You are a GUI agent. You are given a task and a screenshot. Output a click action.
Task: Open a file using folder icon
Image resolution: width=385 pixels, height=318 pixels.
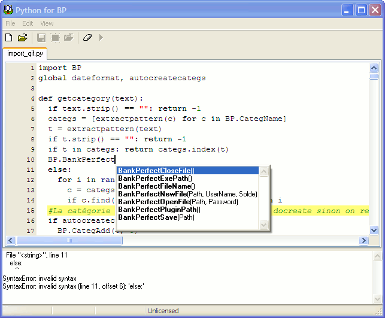coord(23,38)
